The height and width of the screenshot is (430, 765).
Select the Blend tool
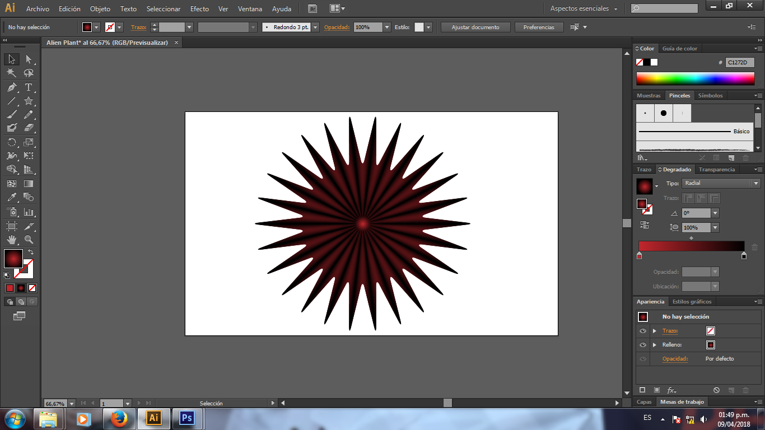pyautogui.click(x=29, y=197)
